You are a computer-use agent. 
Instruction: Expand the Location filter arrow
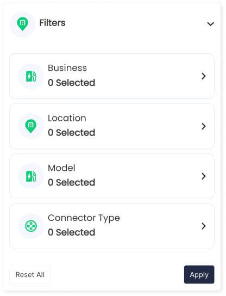[204, 126]
